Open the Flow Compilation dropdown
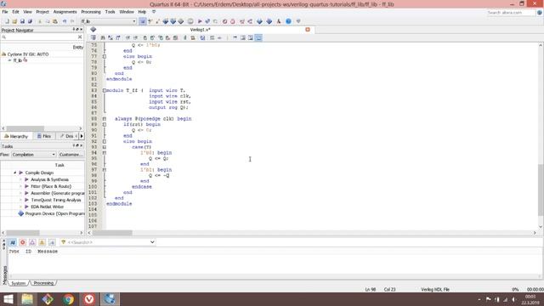 coord(34,155)
